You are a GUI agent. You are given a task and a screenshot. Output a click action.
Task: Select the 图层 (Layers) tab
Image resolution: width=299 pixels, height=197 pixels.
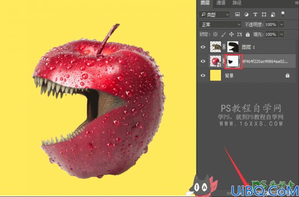coord(205,3)
